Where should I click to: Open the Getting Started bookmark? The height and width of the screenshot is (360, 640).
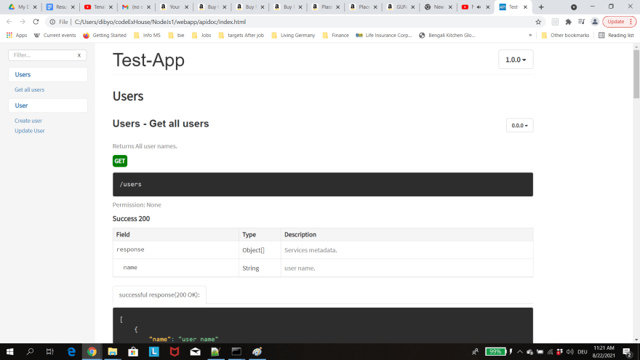(105, 36)
